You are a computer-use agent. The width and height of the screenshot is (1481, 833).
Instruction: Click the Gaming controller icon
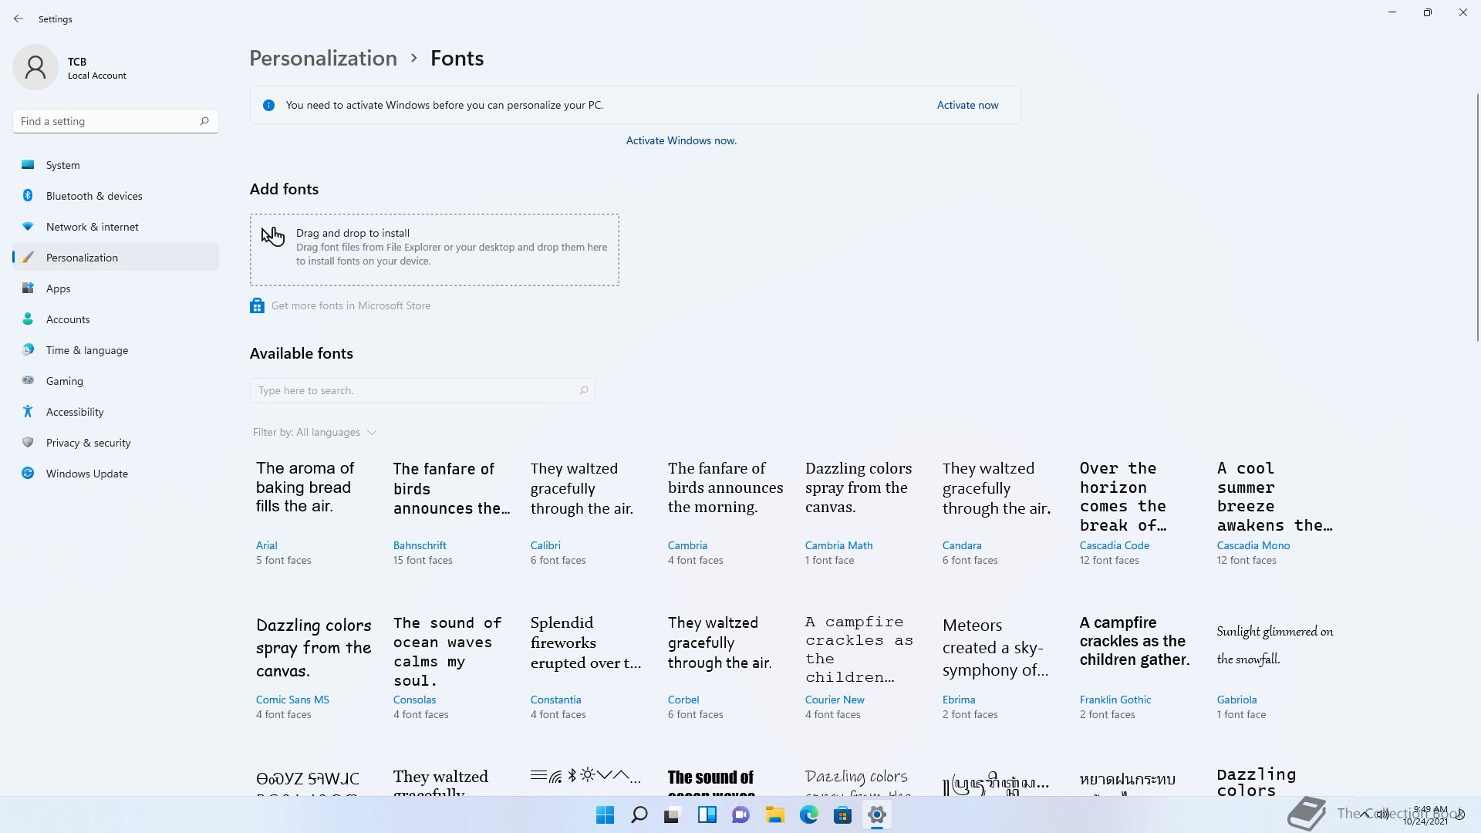pos(28,380)
